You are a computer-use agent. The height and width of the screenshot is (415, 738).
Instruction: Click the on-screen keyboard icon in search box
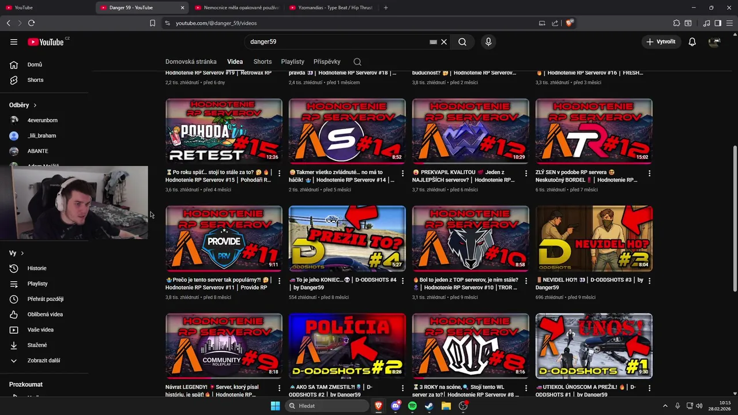[433, 42]
